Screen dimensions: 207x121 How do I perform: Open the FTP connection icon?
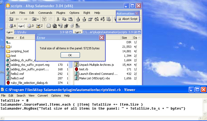point(54,26)
